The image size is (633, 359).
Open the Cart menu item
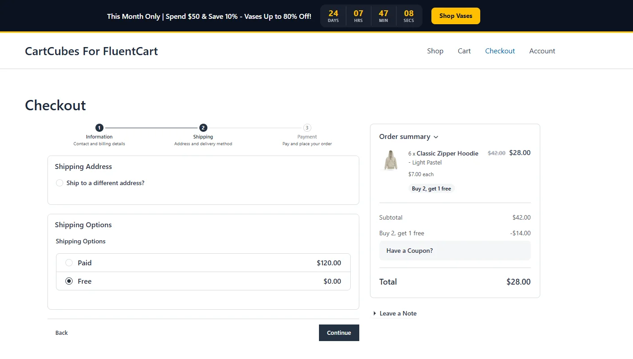[x=464, y=51]
